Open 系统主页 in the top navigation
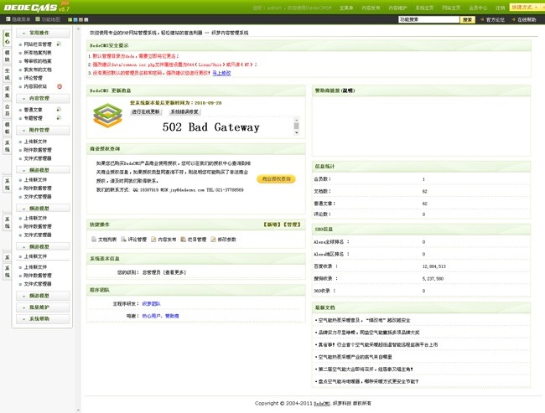Screen dimensions: 545x413 [424, 8]
